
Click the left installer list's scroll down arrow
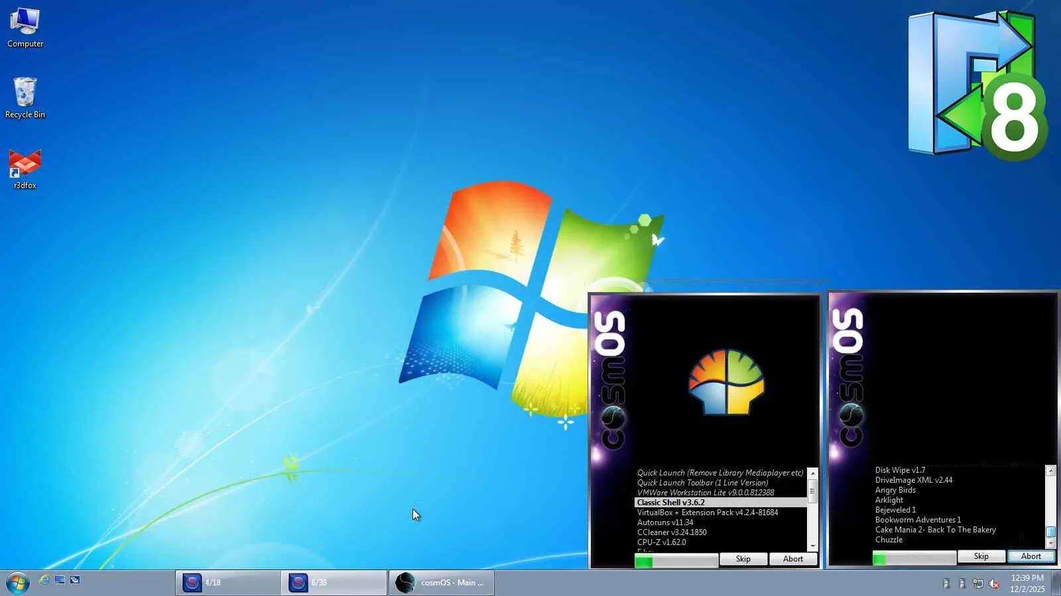pyautogui.click(x=812, y=546)
